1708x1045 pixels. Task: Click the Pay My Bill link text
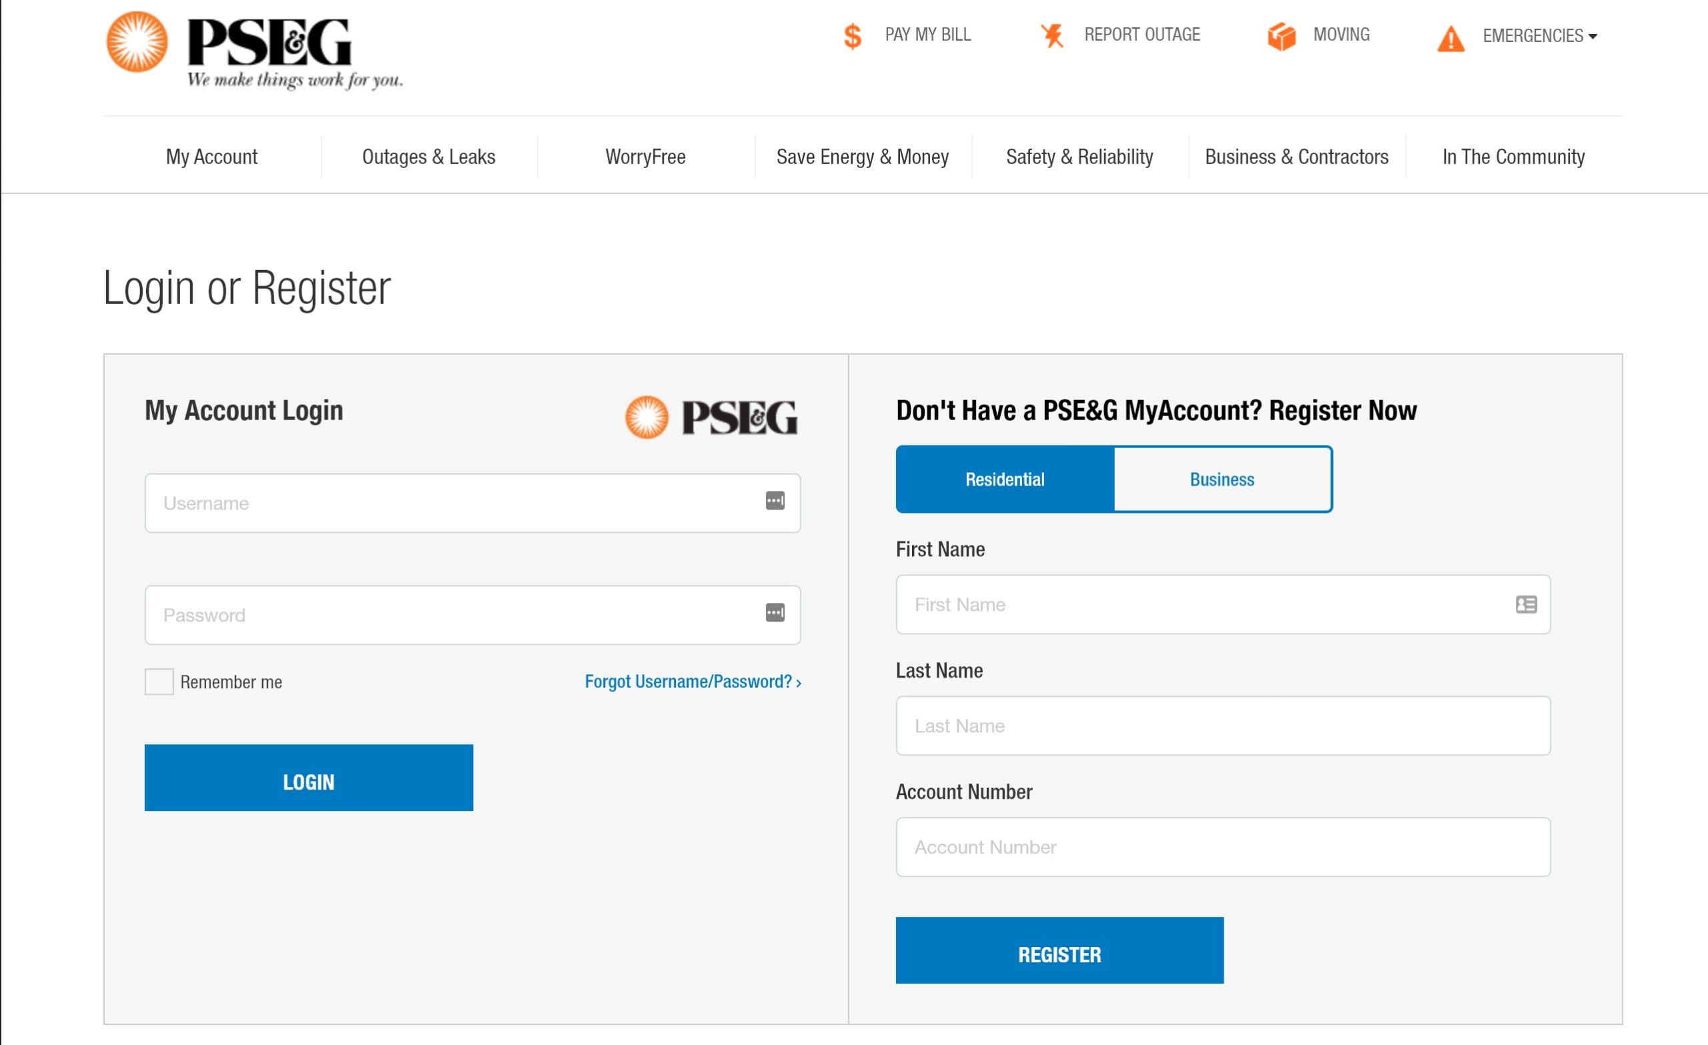(x=927, y=35)
